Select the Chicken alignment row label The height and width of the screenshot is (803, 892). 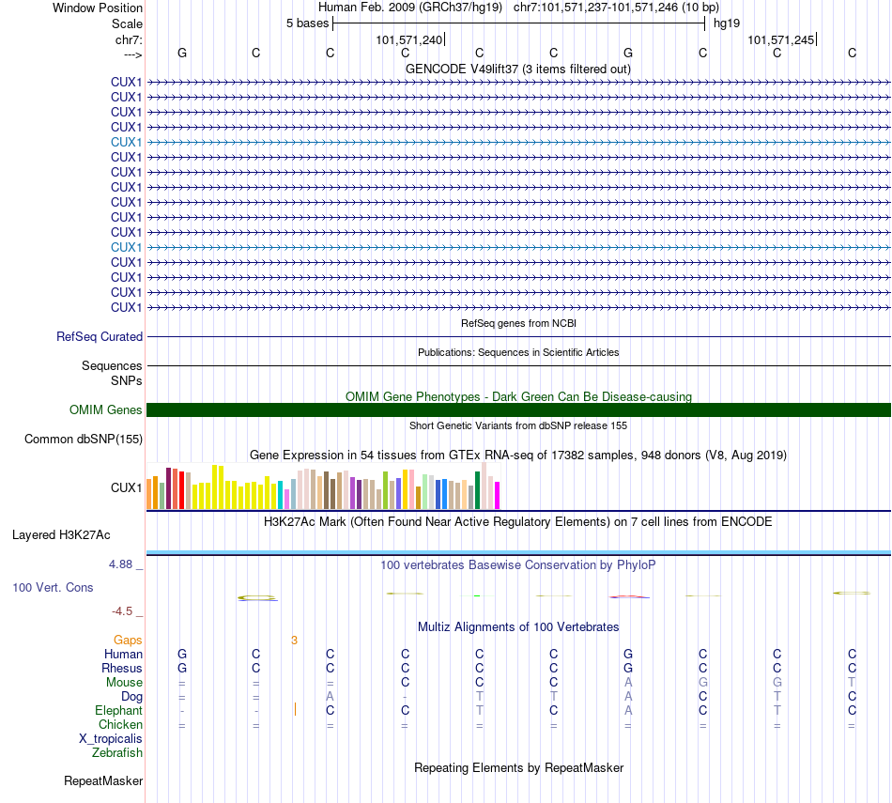tap(120, 724)
